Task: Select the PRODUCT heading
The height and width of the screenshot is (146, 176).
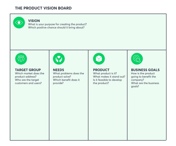Action: pyautogui.click(x=101, y=70)
